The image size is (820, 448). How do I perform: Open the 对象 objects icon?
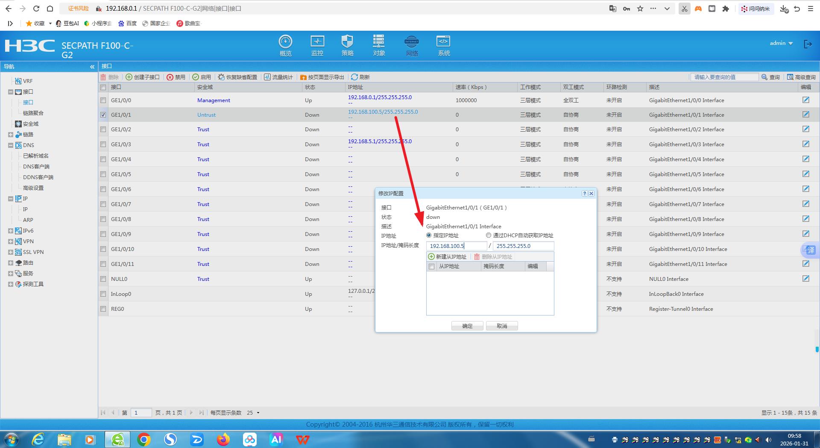point(379,45)
